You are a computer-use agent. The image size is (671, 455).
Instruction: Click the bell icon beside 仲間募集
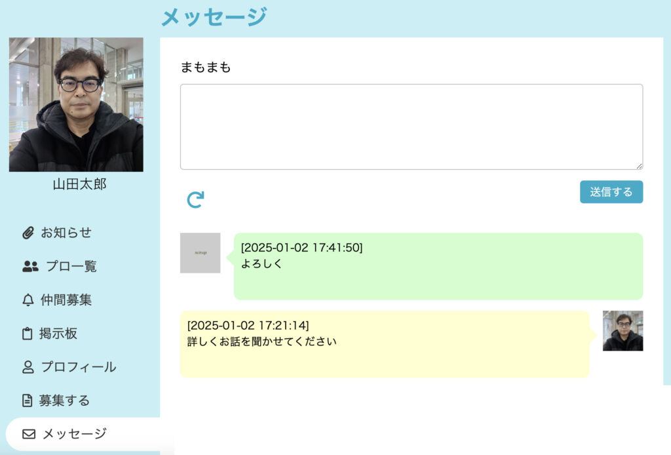coord(28,300)
